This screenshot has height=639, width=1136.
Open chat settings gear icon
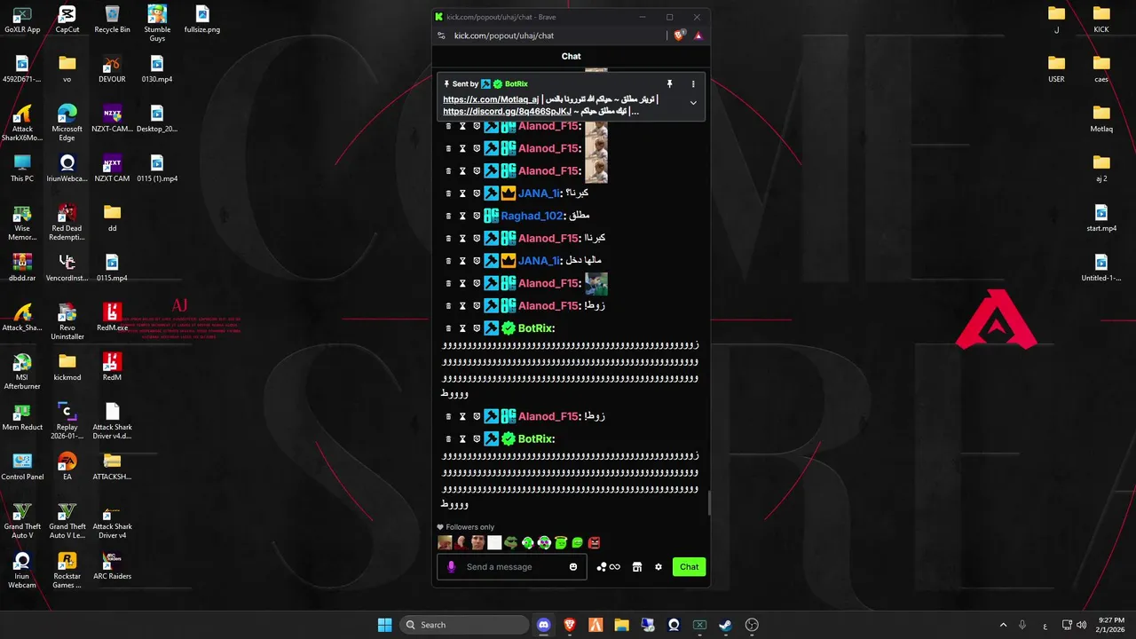pos(659,567)
